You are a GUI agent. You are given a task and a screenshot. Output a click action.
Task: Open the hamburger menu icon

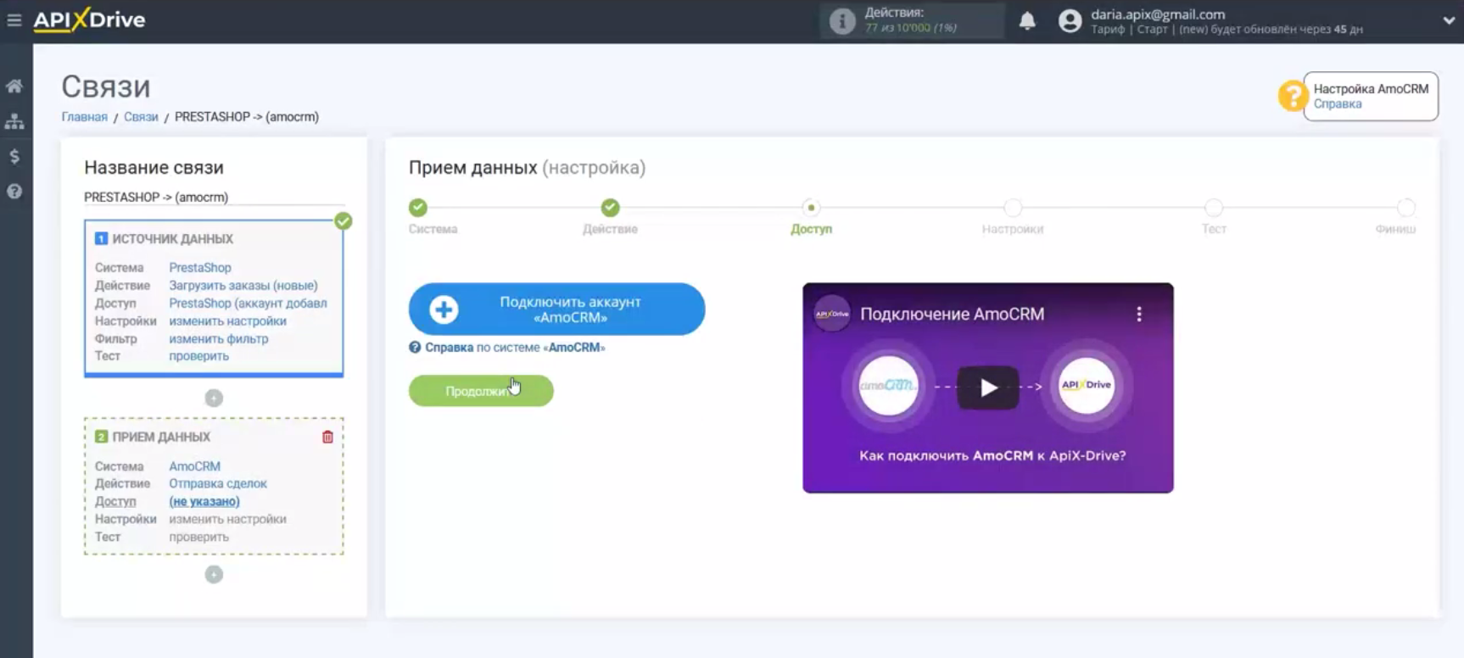[x=14, y=20]
